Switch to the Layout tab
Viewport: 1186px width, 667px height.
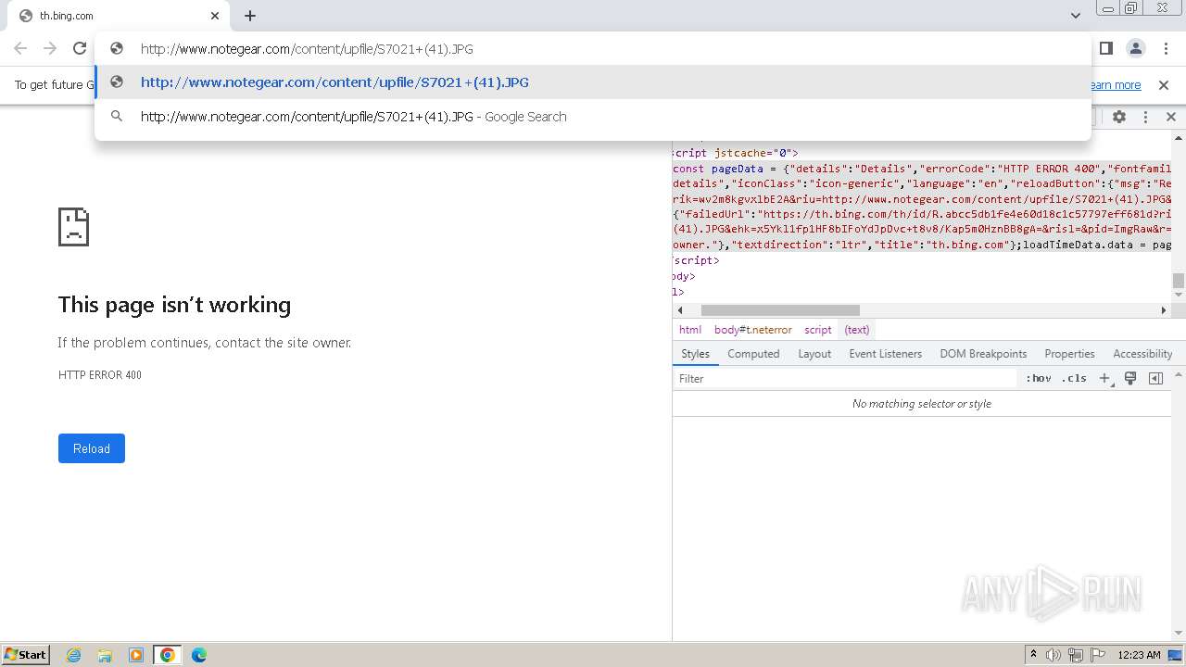(x=814, y=354)
